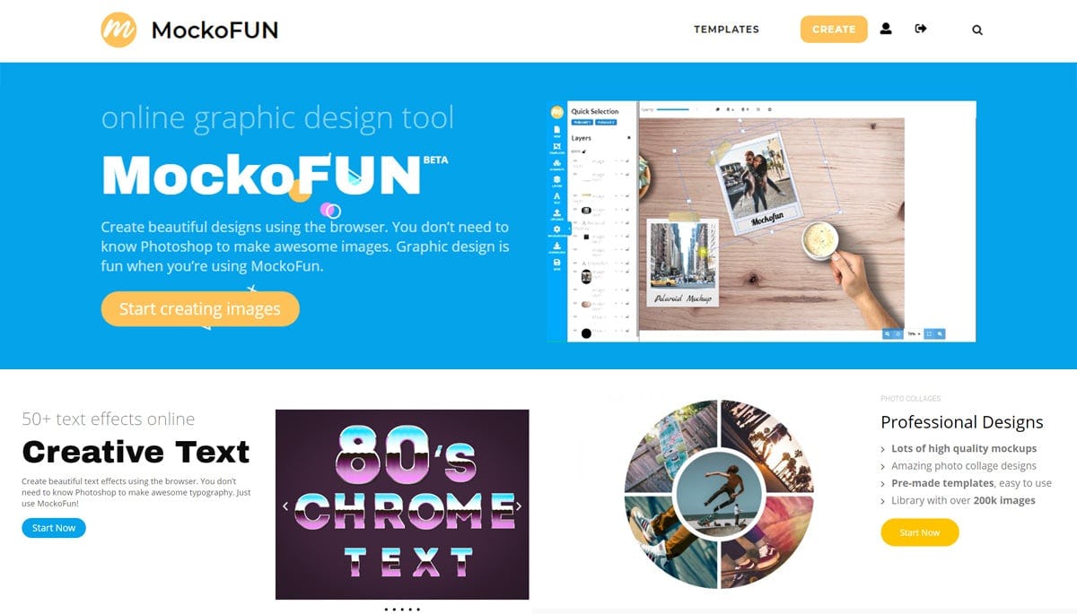Screen dimensions: 1077x614
Task: Open the Templates menu item
Action: [x=726, y=30]
